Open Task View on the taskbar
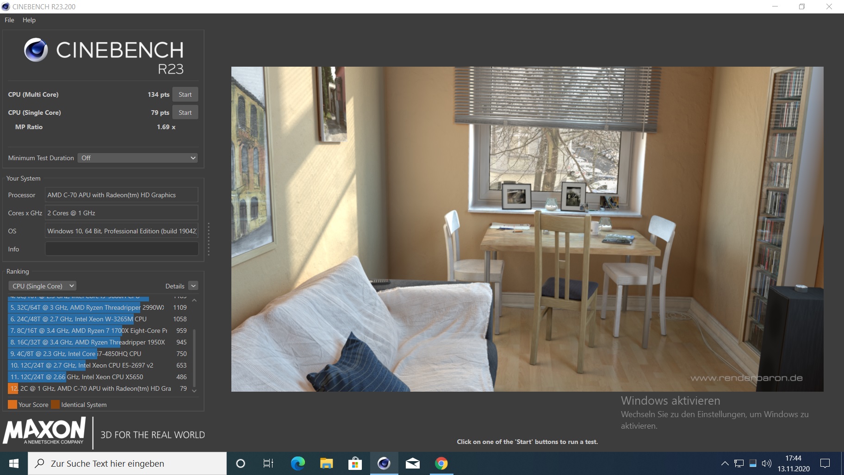844x475 pixels. 268,463
